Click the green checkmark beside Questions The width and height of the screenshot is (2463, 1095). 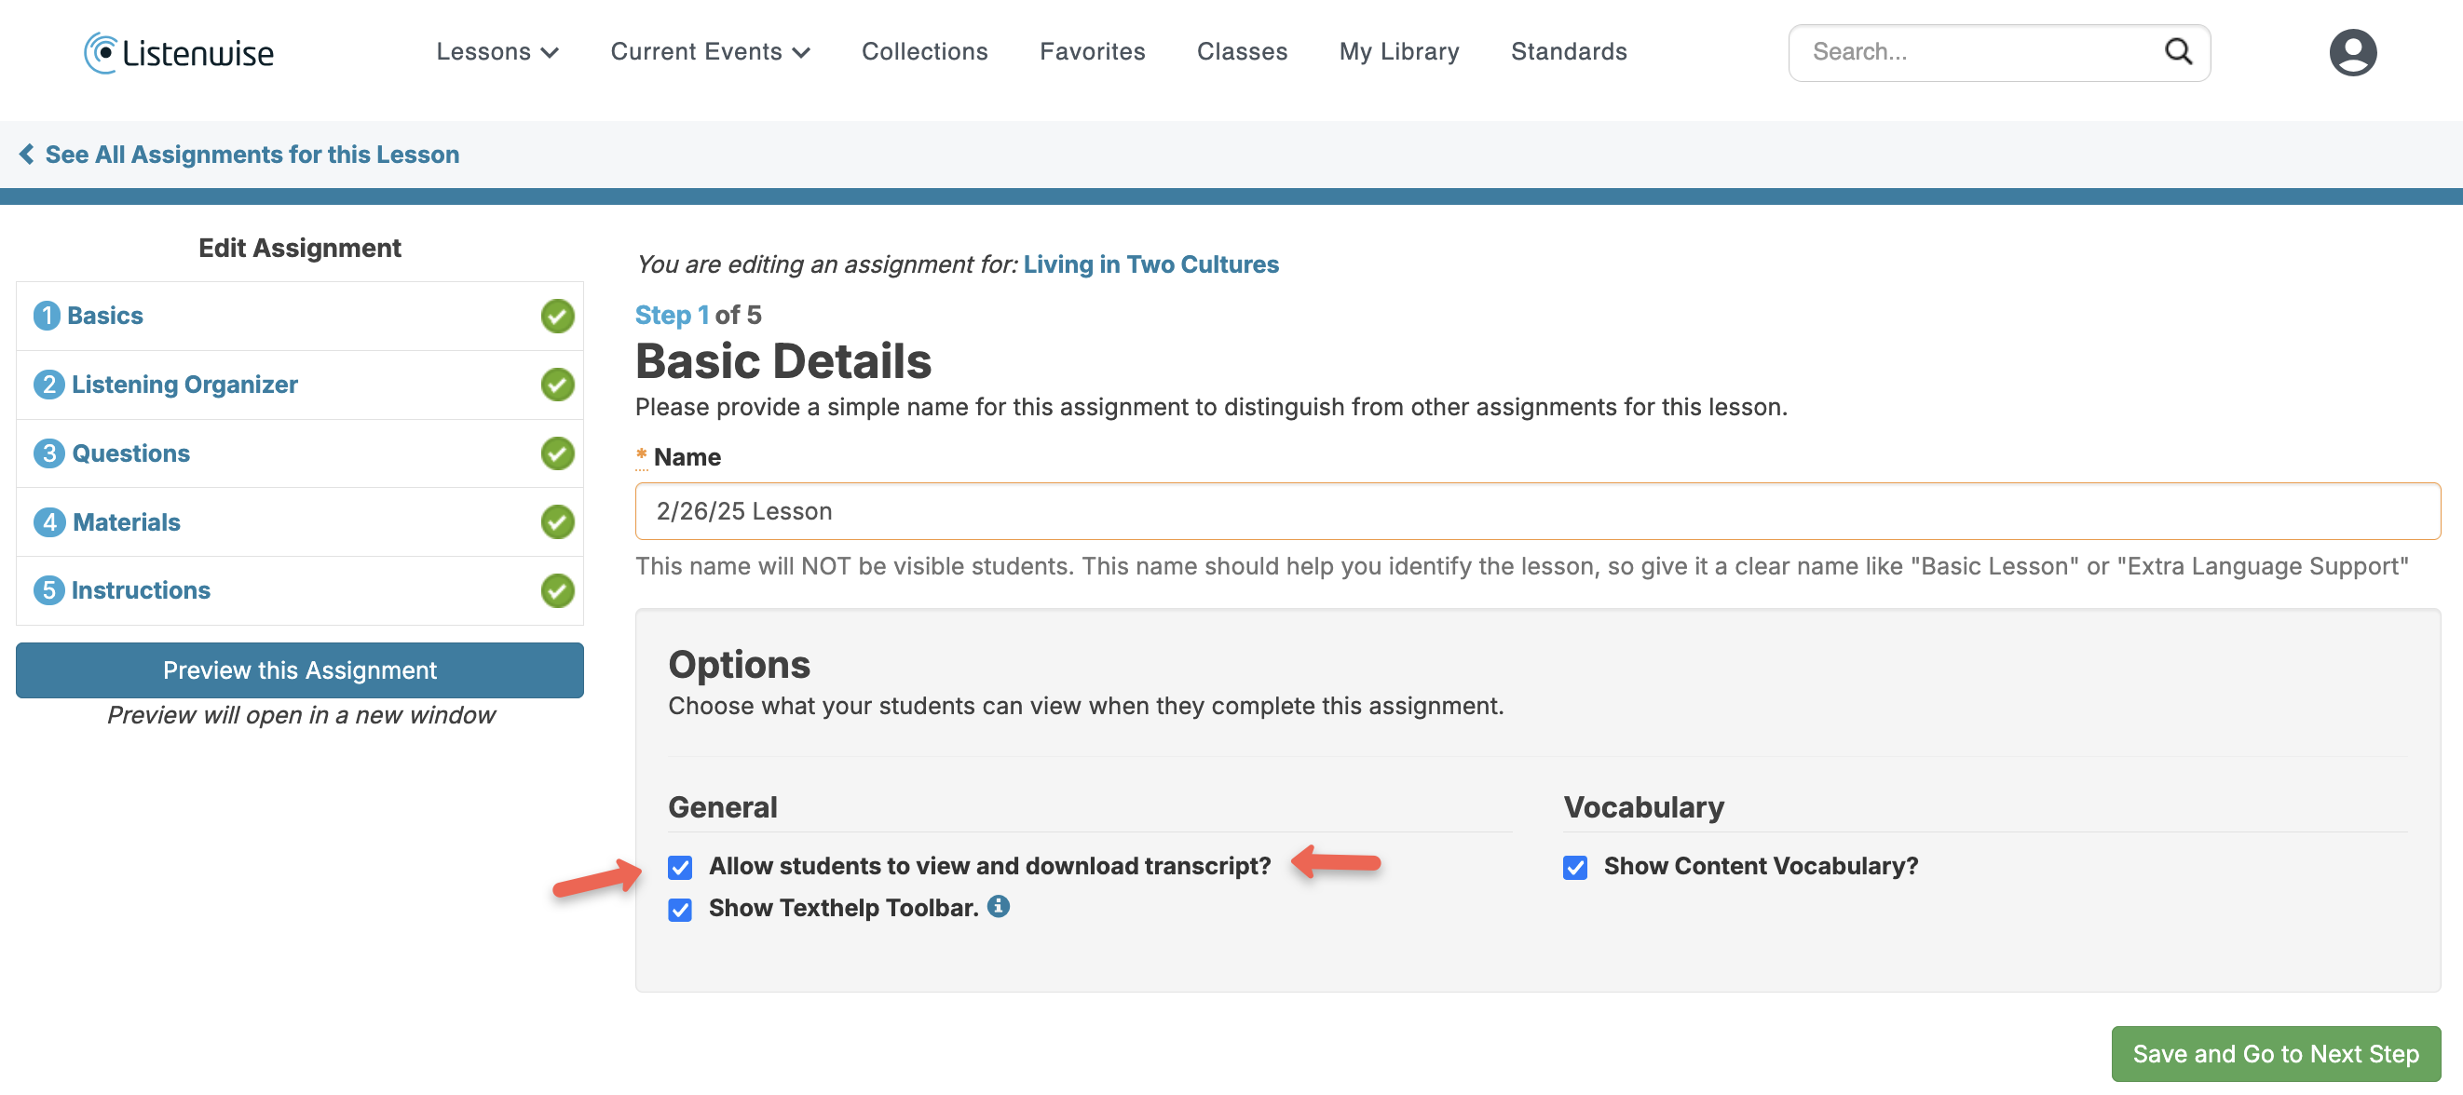pos(557,453)
